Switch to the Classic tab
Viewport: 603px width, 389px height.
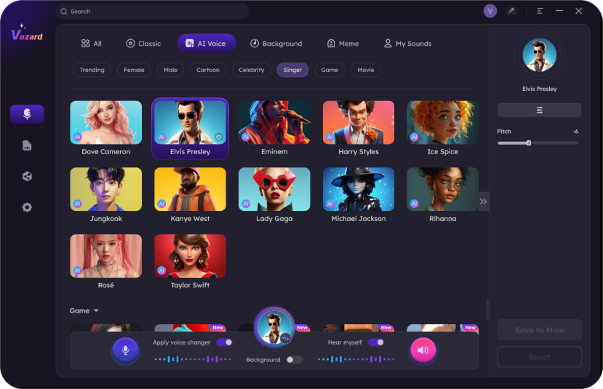[x=143, y=44]
